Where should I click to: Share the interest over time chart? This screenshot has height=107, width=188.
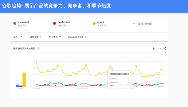click(x=165, y=49)
